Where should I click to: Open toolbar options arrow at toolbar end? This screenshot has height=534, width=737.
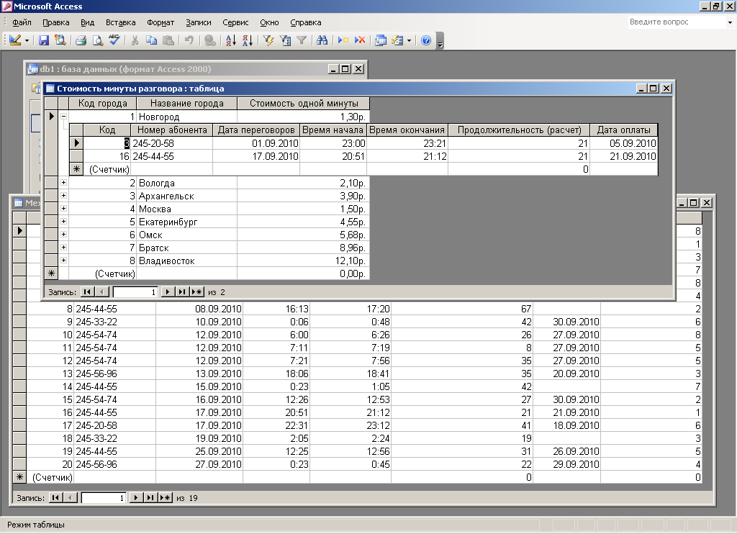click(x=440, y=41)
